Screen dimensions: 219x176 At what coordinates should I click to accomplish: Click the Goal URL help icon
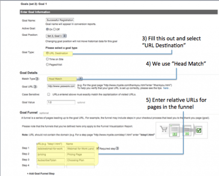pyautogui.click(x=35, y=87)
